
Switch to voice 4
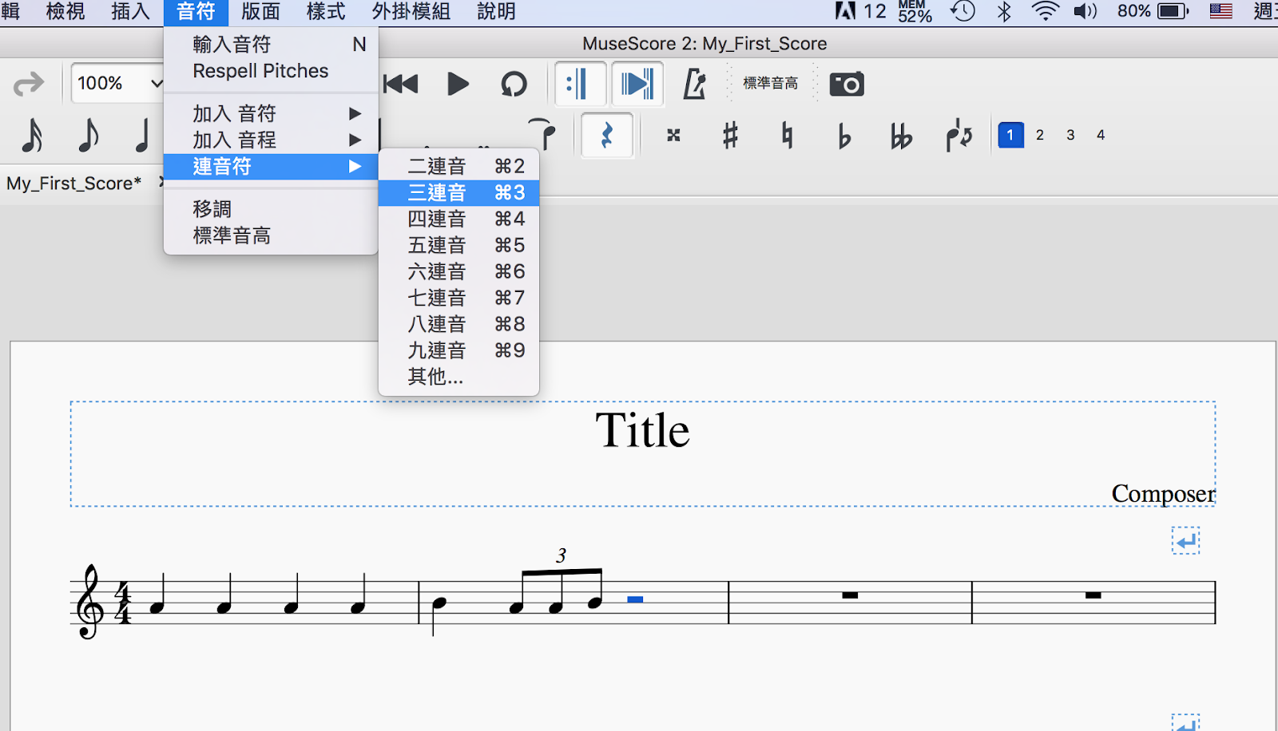(x=1101, y=135)
